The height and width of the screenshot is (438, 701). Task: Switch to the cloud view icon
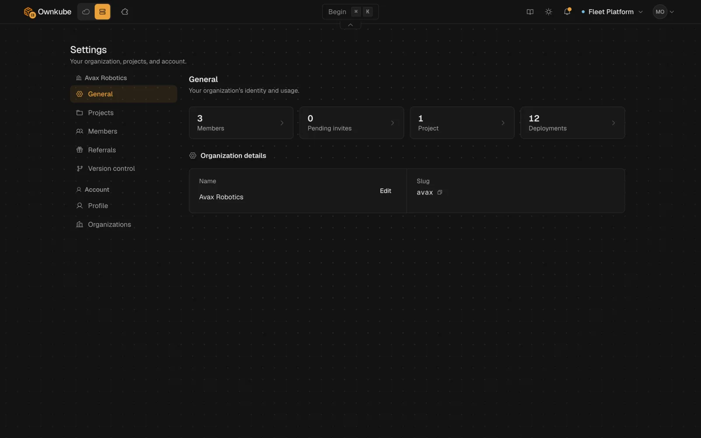click(x=86, y=12)
